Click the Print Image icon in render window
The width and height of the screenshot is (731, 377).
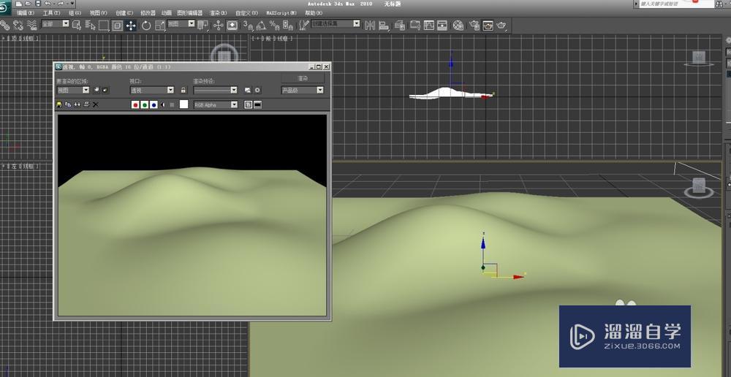coord(86,104)
